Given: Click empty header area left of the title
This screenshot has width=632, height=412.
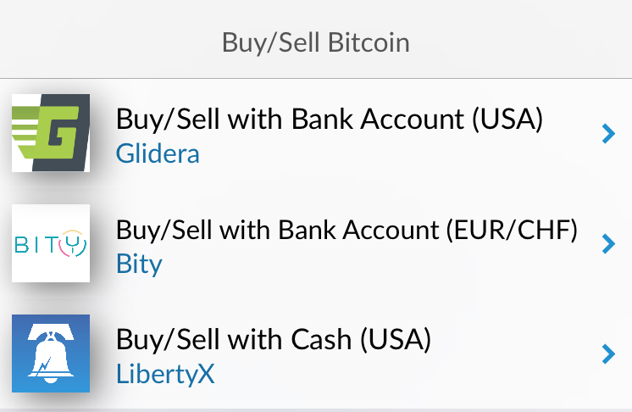Looking at the screenshot, I should [102, 41].
